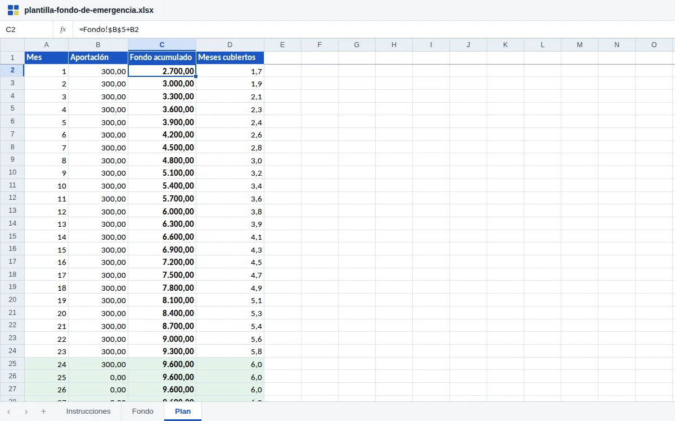Click Aportación 0,00 in row 26
The height and width of the screenshot is (421, 675).
98,377
